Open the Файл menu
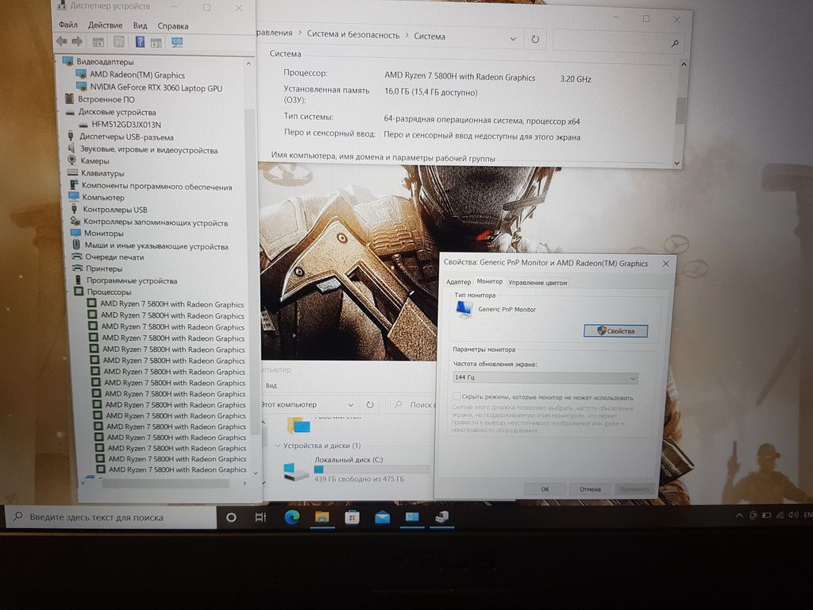The image size is (813, 610). (68, 25)
